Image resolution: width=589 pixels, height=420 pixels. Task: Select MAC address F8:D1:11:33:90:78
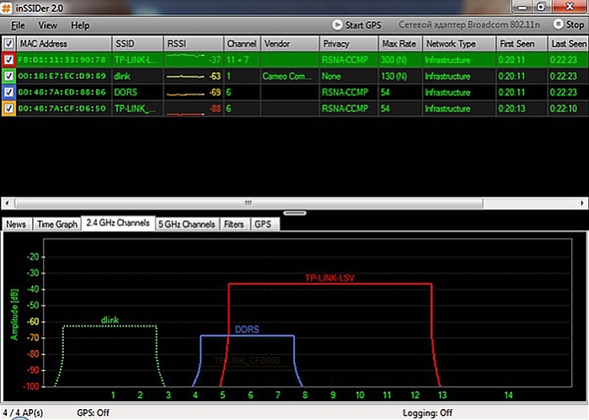[62, 60]
